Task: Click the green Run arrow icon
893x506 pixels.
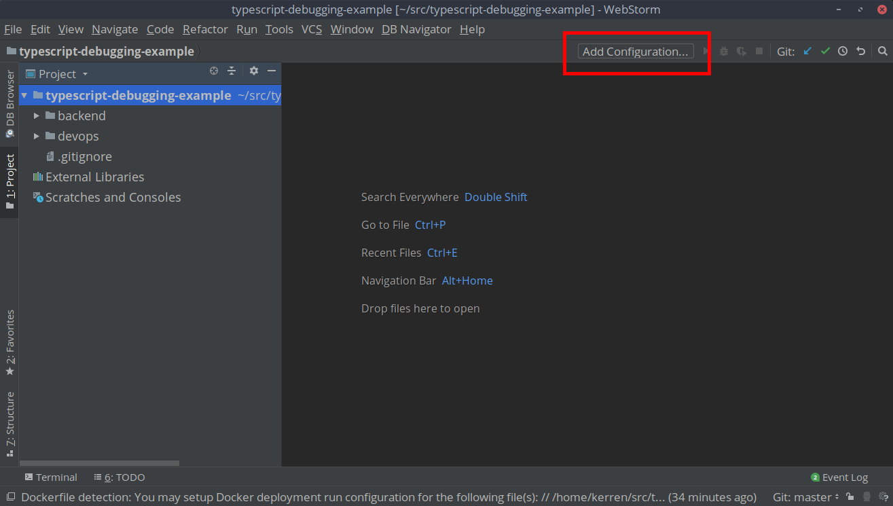Action: tap(706, 52)
